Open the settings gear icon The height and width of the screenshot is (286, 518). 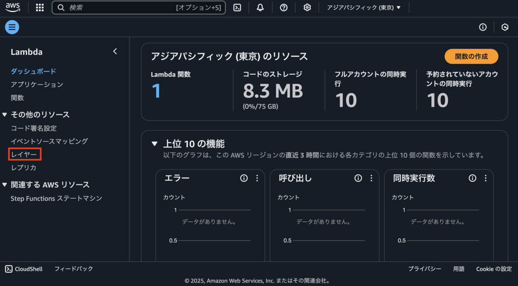(x=307, y=7)
